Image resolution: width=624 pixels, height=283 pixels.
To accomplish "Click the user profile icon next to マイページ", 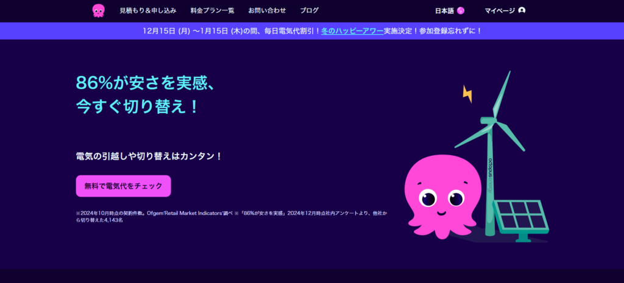I will pos(522,10).
